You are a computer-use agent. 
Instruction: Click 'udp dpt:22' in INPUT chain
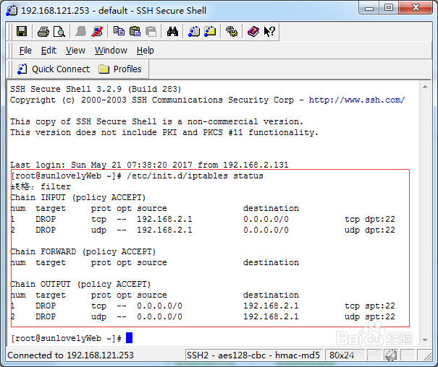tap(370, 230)
